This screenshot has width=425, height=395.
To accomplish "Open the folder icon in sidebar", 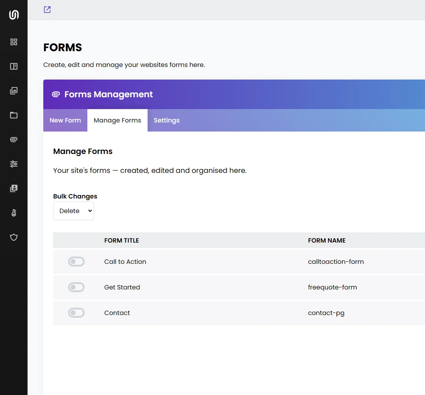I will [14, 115].
